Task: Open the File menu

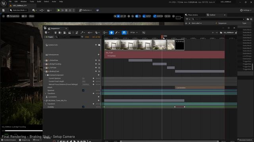Action: (x=10, y=2)
